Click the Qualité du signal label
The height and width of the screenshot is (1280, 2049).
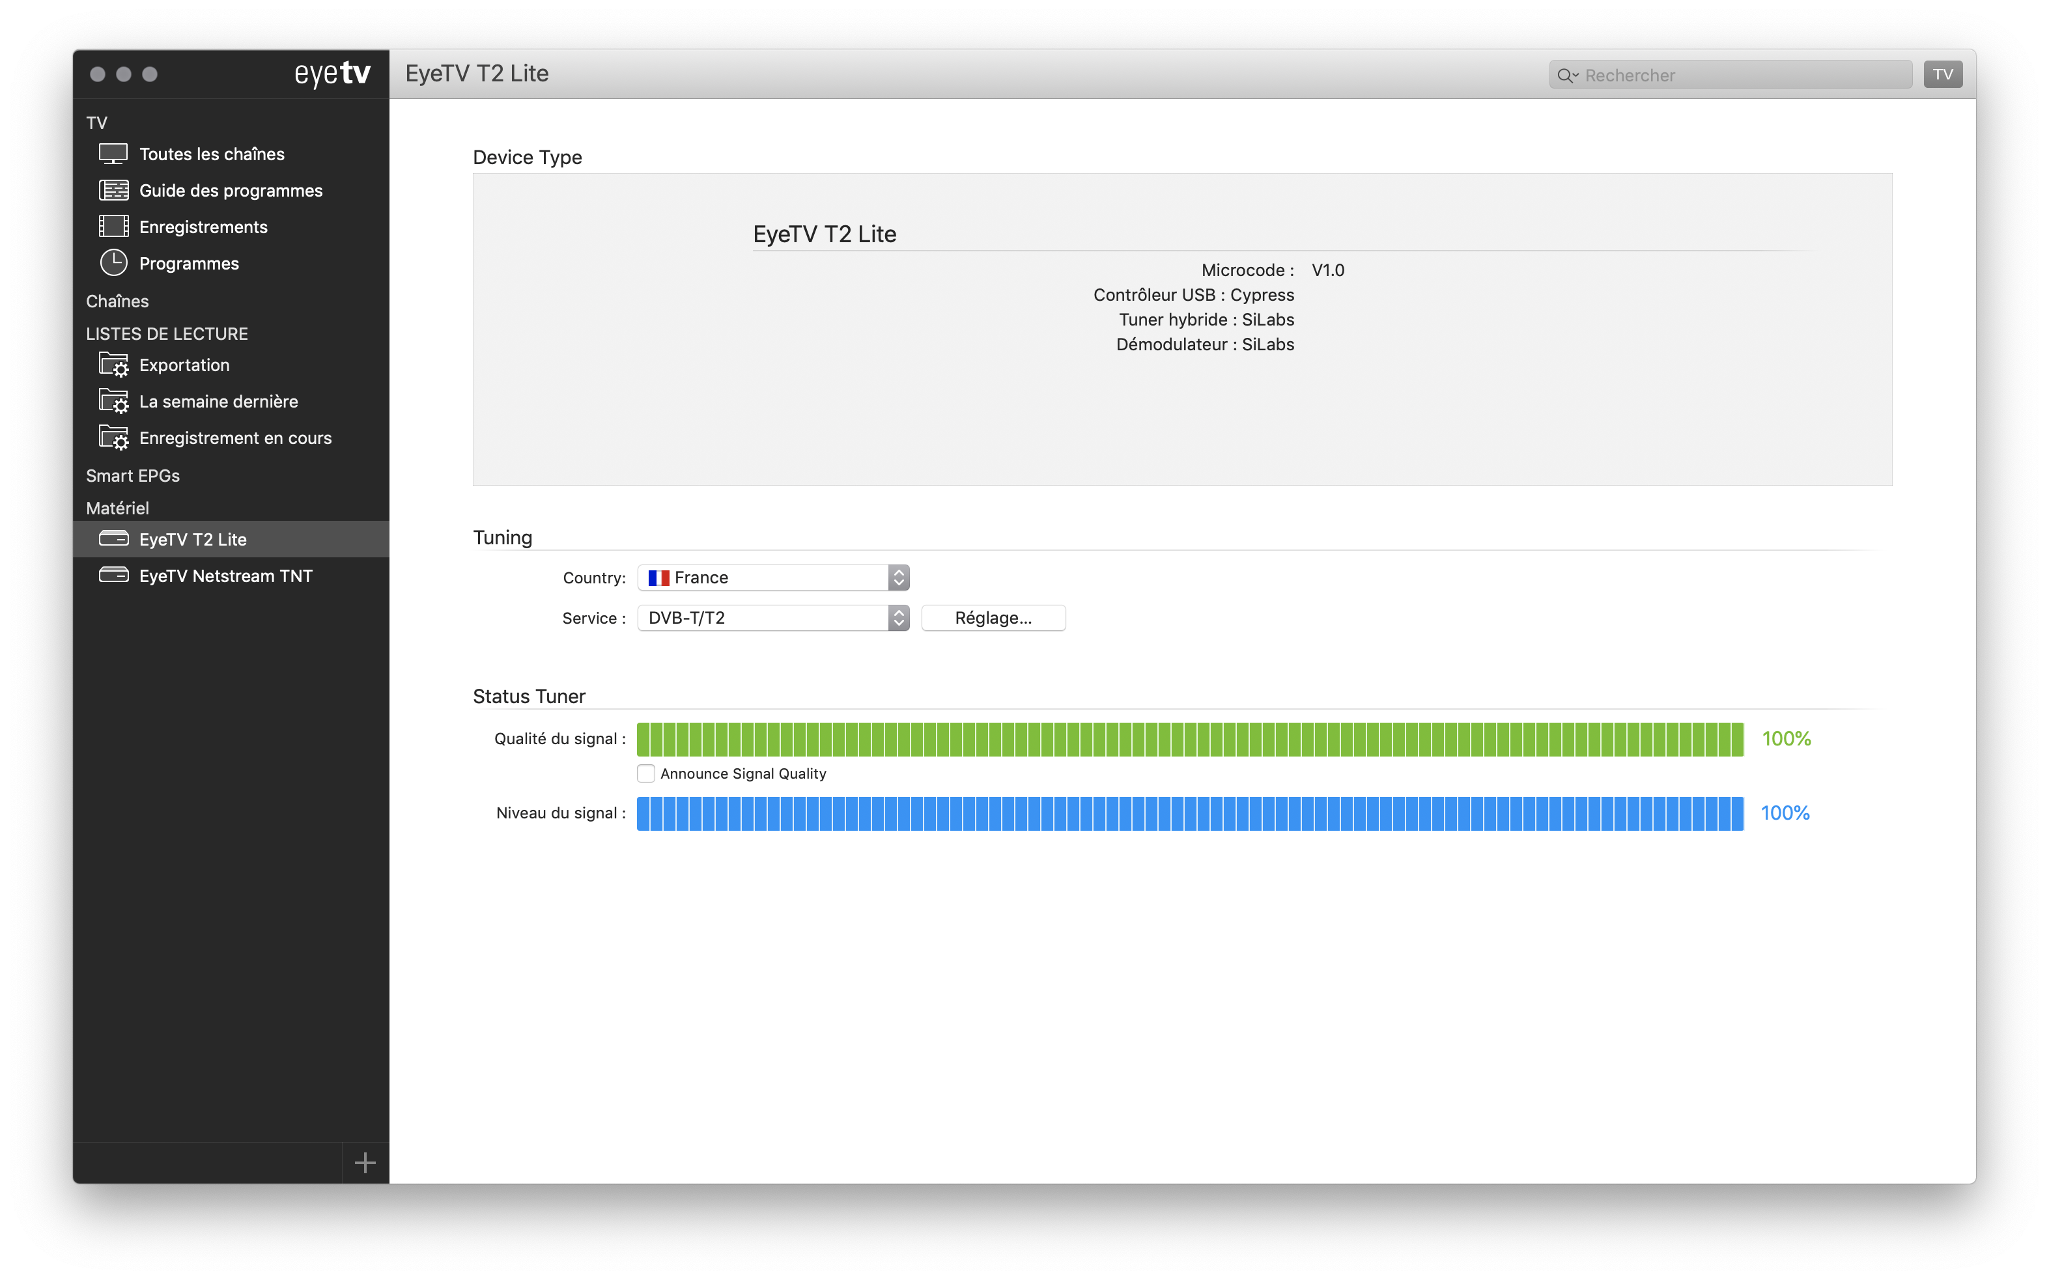tap(559, 739)
